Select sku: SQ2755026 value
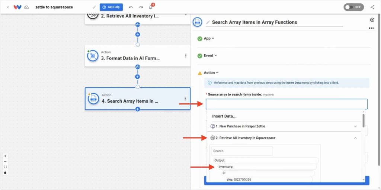381x190 pixels. (x=269, y=180)
